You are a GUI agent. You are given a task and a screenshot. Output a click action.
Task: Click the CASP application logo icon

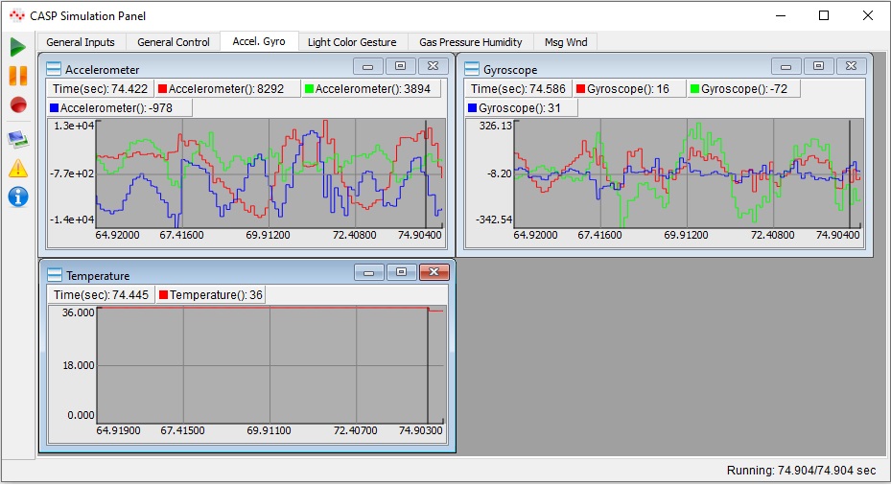17,15
